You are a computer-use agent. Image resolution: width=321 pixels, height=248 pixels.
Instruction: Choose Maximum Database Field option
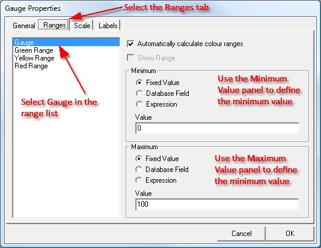(139, 170)
